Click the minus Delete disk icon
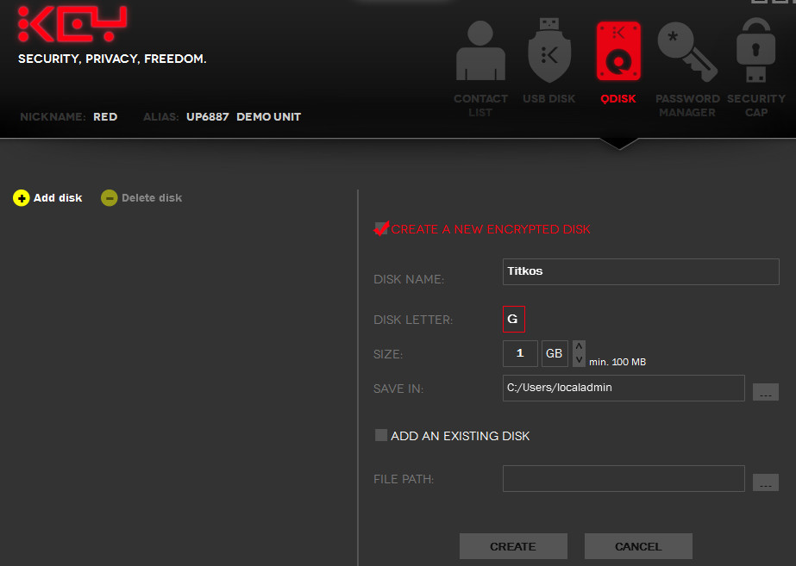Image resolution: width=796 pixels, height=566 pixels. coord(110,198)
